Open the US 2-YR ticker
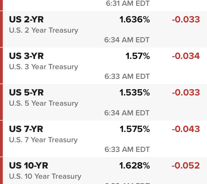 [x=26, y=19]
